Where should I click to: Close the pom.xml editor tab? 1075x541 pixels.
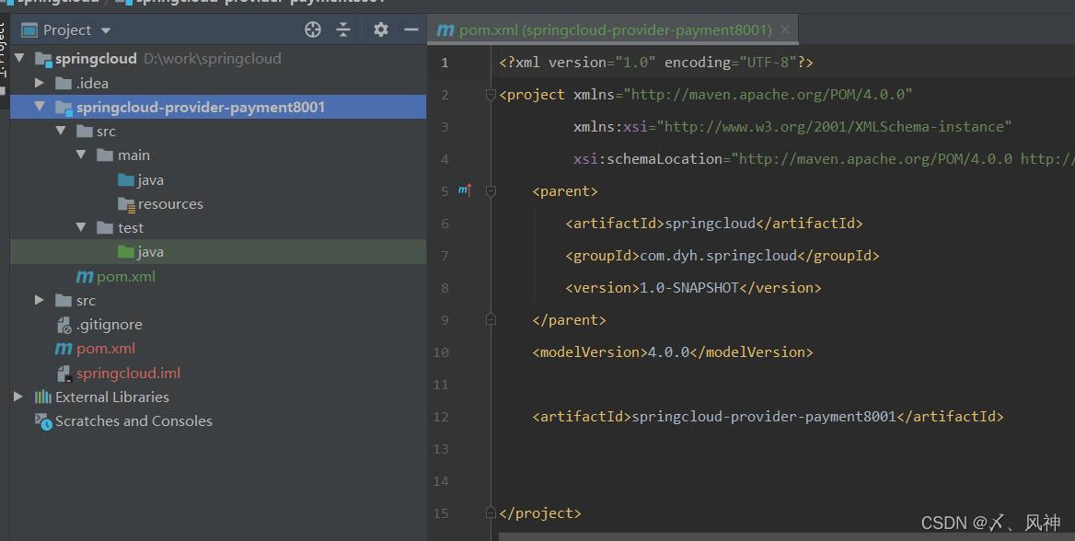pos(785,29)
